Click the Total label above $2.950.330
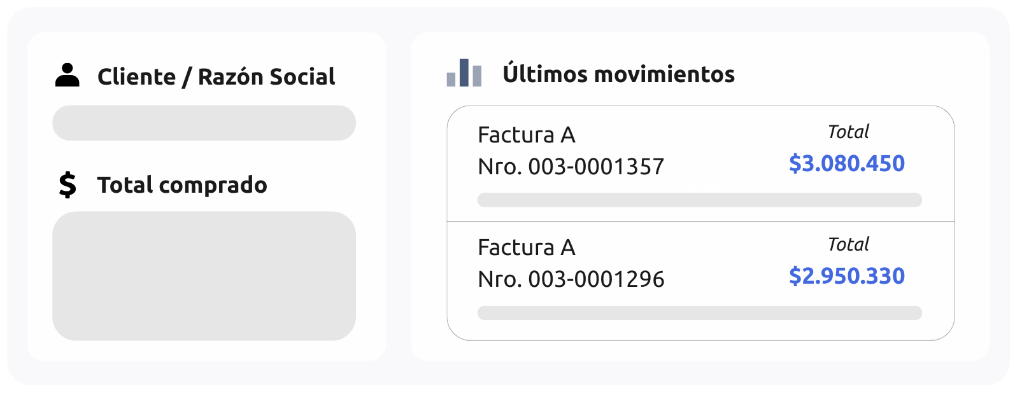Screen dimensions: 1015x395 click(848, 244)
